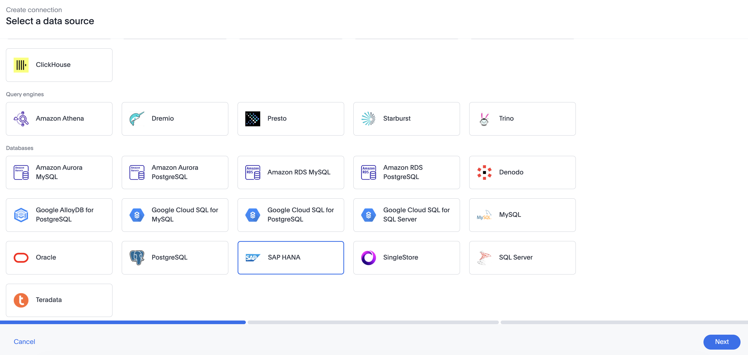This screenshot has width=748, height=355.
Task: Click the Next button
Action: [x=721, y=342]
